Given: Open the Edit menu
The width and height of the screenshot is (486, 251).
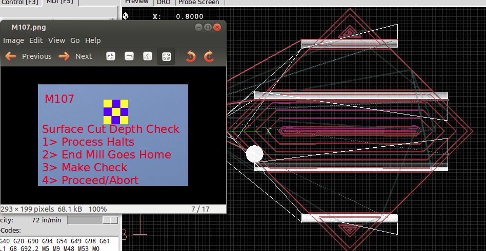Looking at the screenshot, I should [x=36, y=40].
